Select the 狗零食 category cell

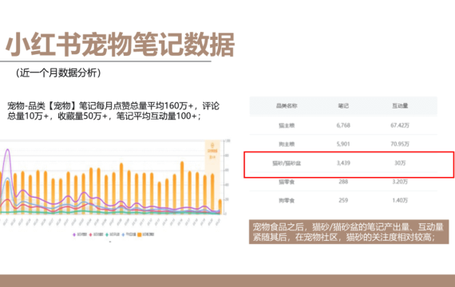(x=287, y=200)
